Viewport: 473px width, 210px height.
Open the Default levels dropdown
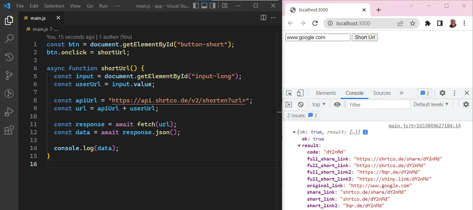[431, 104]
